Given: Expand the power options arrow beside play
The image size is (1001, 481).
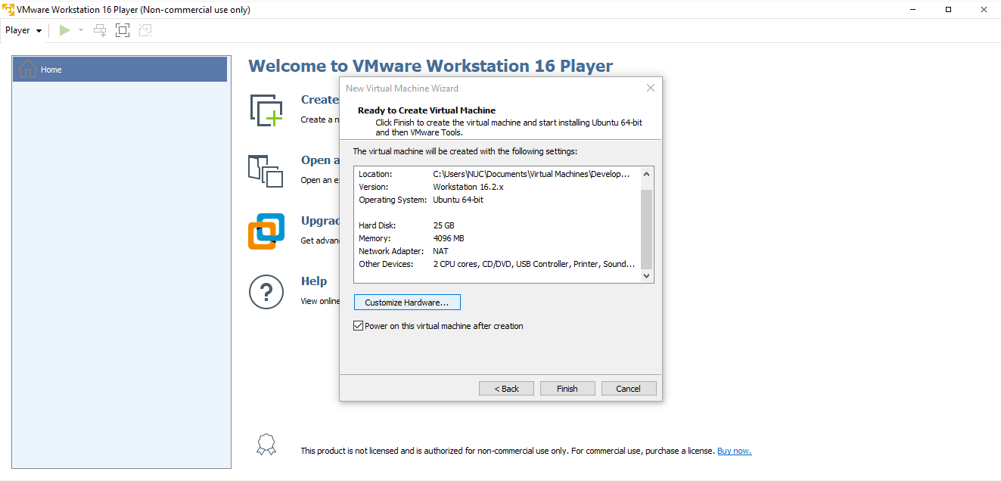Looking at the screenshot, I should [81, 30].
